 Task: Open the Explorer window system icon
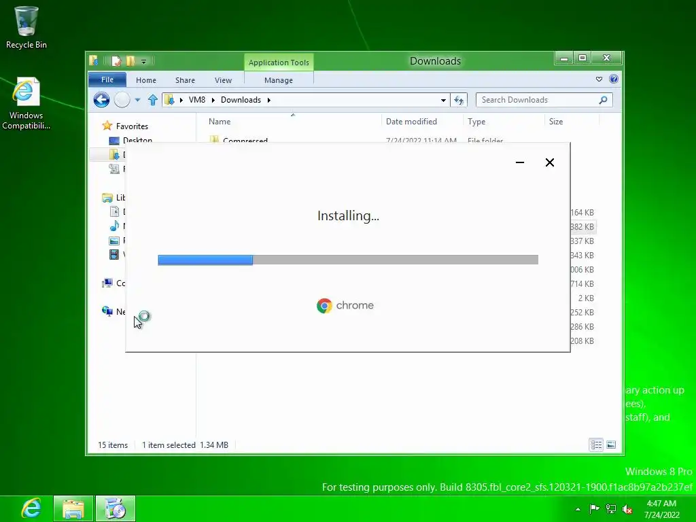coord(94,60)
